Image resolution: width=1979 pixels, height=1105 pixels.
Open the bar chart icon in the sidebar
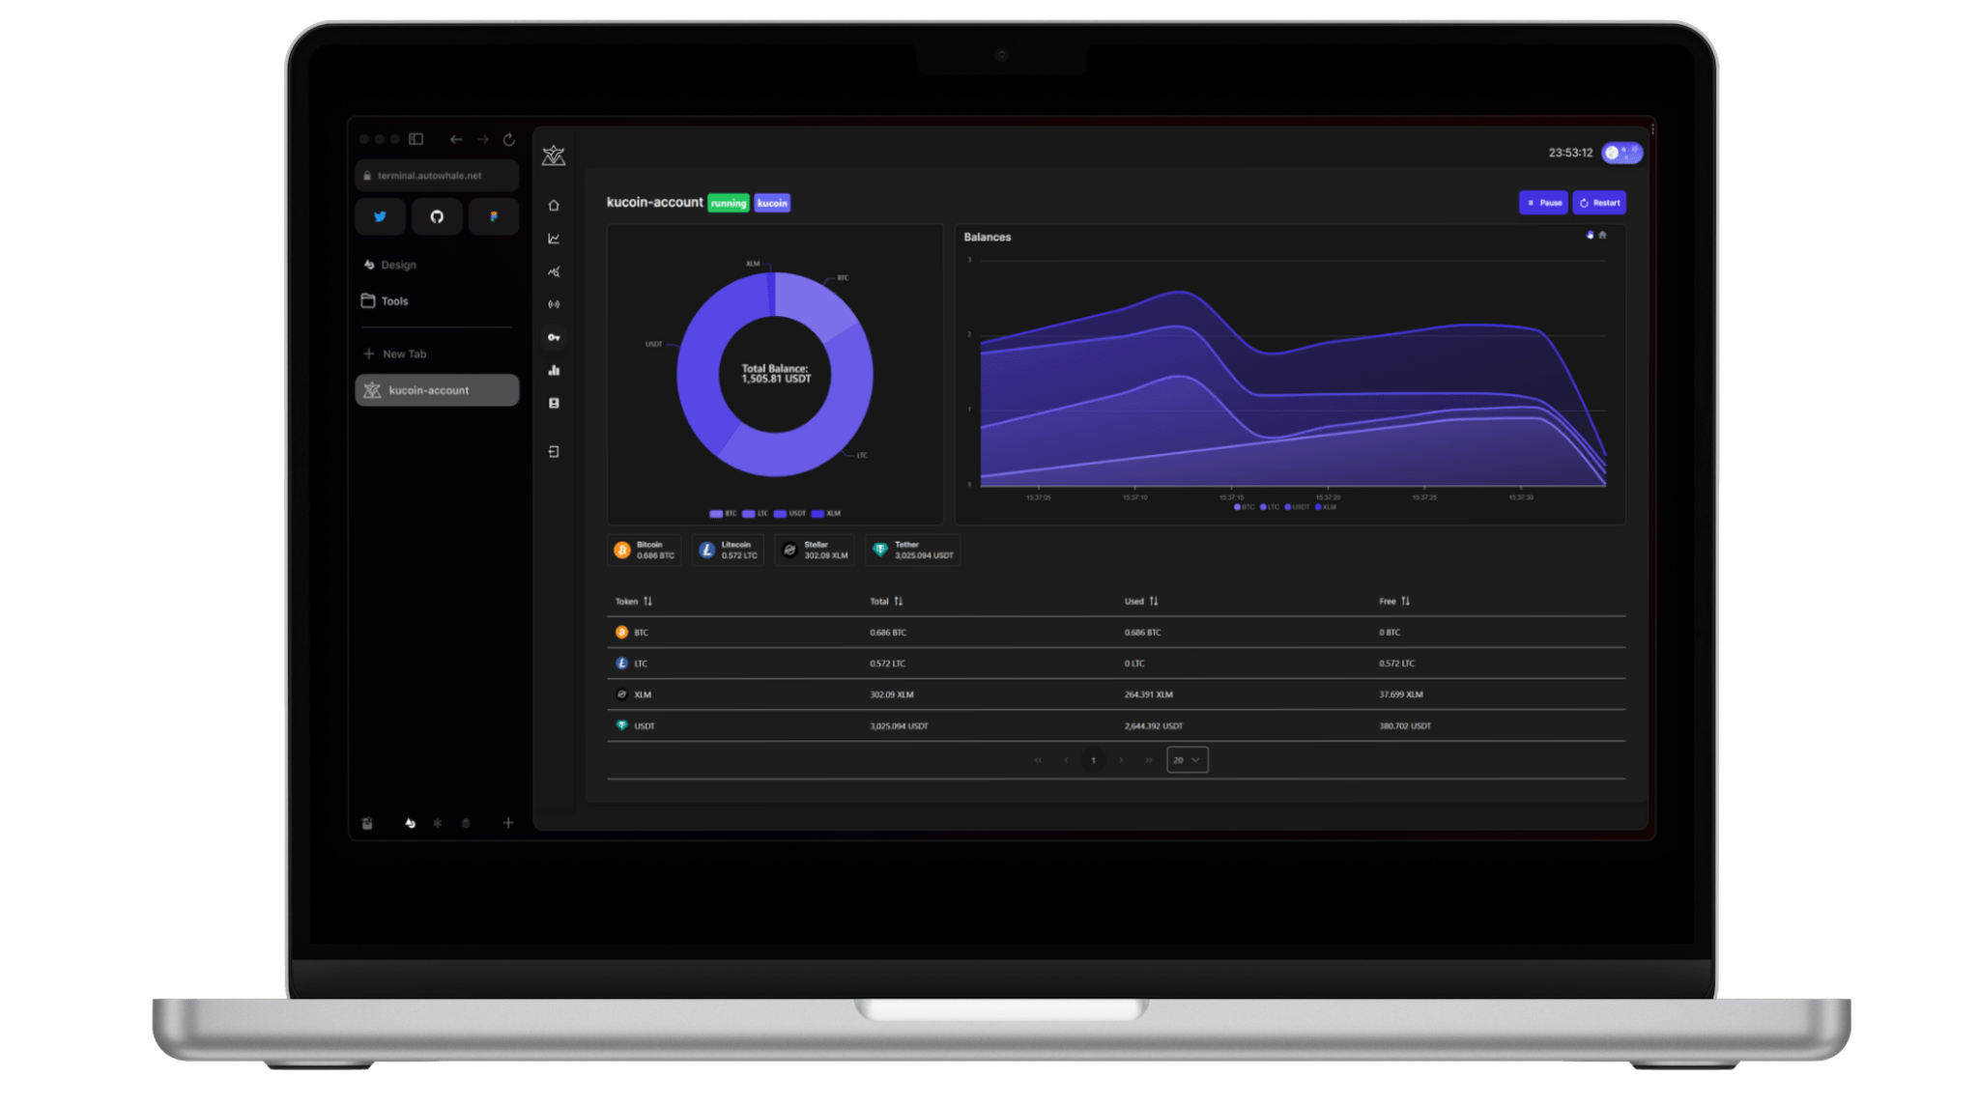(x=554, y=370)
